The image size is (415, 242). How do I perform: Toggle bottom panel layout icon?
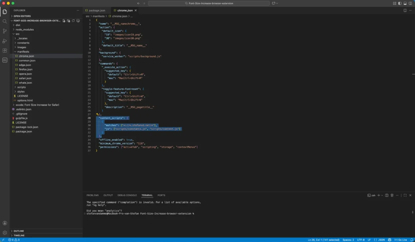click(405, 3)
